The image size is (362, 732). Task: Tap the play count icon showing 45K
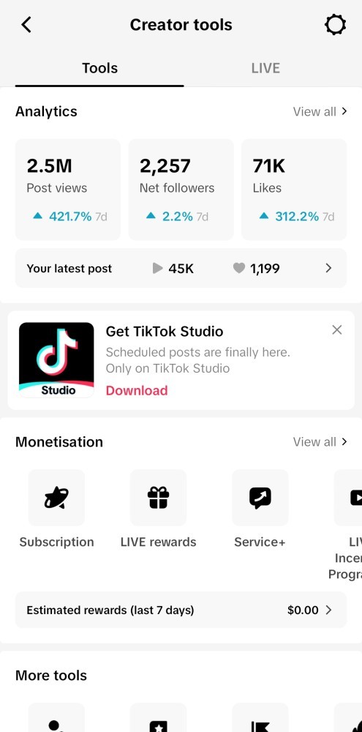[x=158, y=268]
